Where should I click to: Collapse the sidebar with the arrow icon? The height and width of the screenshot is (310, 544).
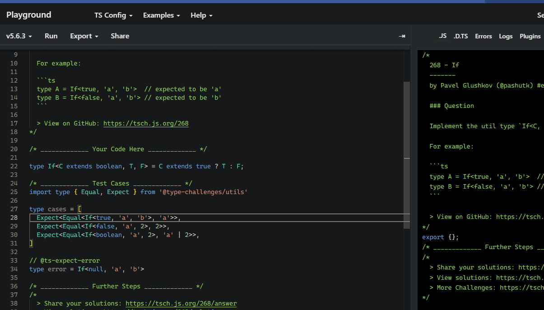pyautogui.click(x=402, y=36)
